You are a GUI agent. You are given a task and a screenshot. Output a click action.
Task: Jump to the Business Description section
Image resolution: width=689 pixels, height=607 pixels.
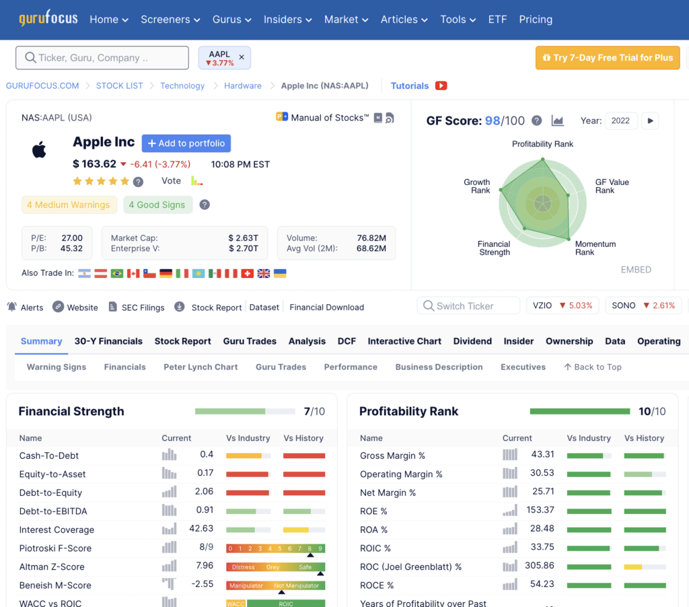click(439, 367)
